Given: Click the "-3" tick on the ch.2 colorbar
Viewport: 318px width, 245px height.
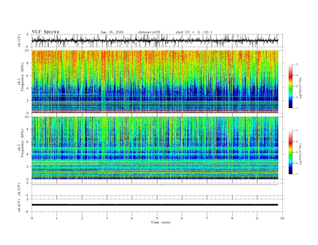Looking at the screenshot, I should click(x=296, y=131).
